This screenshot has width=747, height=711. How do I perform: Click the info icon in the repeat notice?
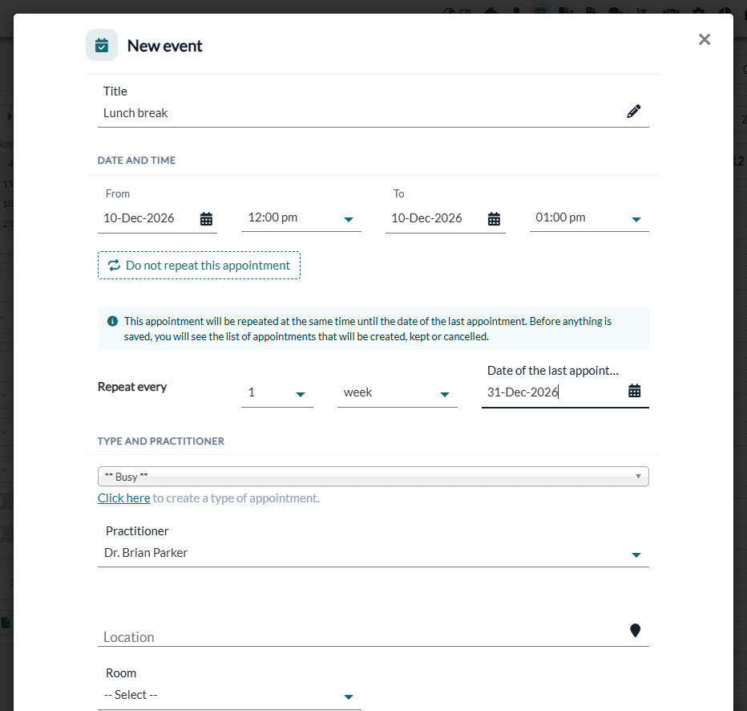[x=112, y=321]
